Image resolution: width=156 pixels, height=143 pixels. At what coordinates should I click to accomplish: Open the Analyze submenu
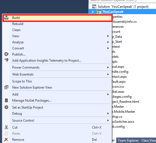click(57, 42)
